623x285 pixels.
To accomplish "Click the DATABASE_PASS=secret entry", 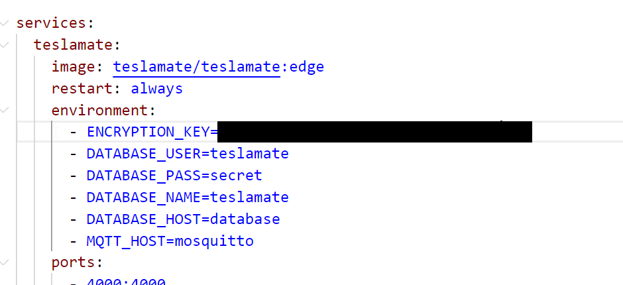I will 174,176.
